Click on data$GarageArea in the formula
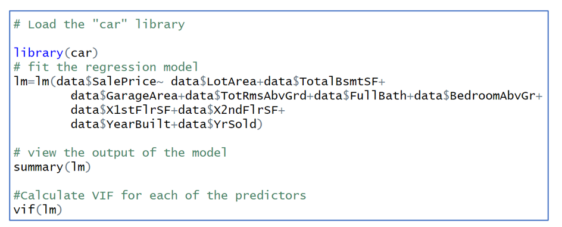 (x=124, y=96)
